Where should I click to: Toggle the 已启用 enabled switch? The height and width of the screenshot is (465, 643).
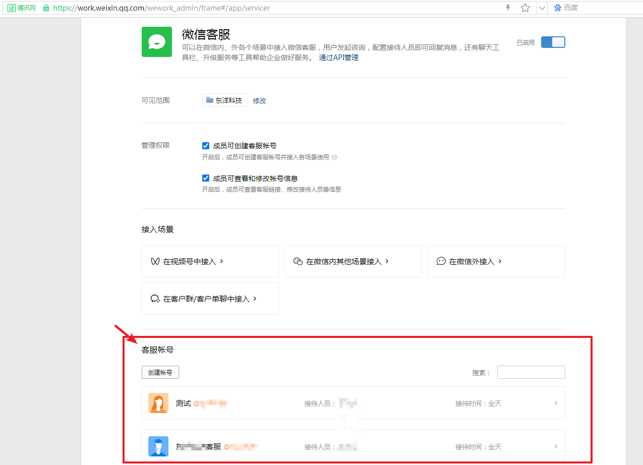pos(553,42)
